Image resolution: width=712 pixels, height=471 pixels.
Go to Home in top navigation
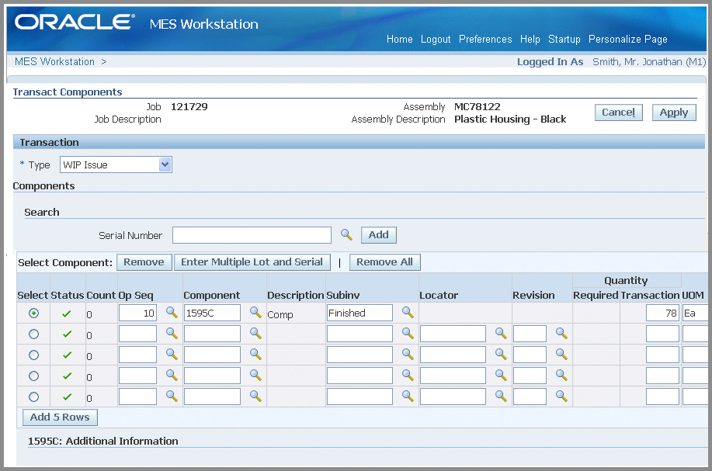click(400, 39)
